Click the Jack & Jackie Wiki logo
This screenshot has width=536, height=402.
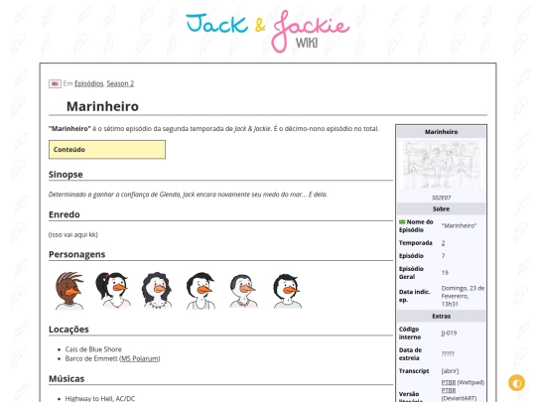pos(268,31)
